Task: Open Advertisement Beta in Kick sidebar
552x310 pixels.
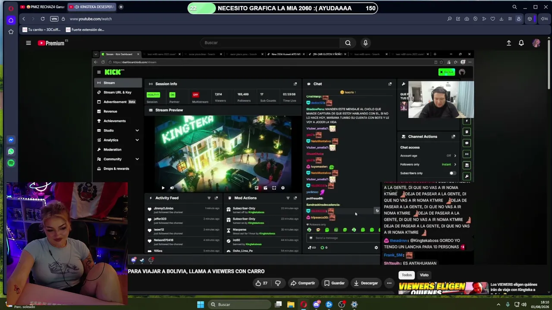Action: point(118,102)
